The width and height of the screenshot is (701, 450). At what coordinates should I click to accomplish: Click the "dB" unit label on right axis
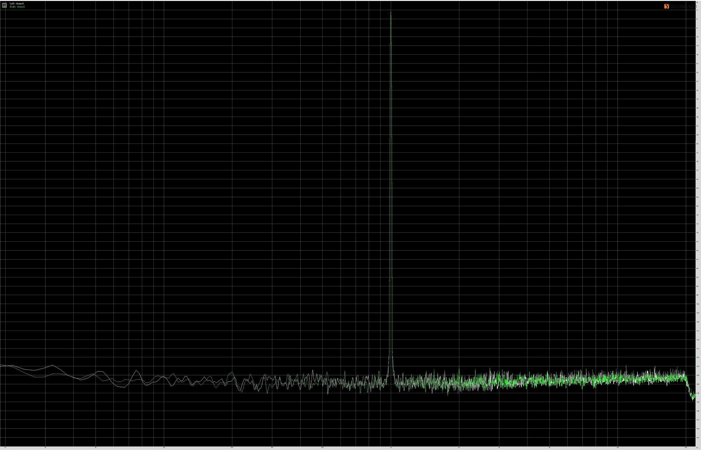point(697,2)
